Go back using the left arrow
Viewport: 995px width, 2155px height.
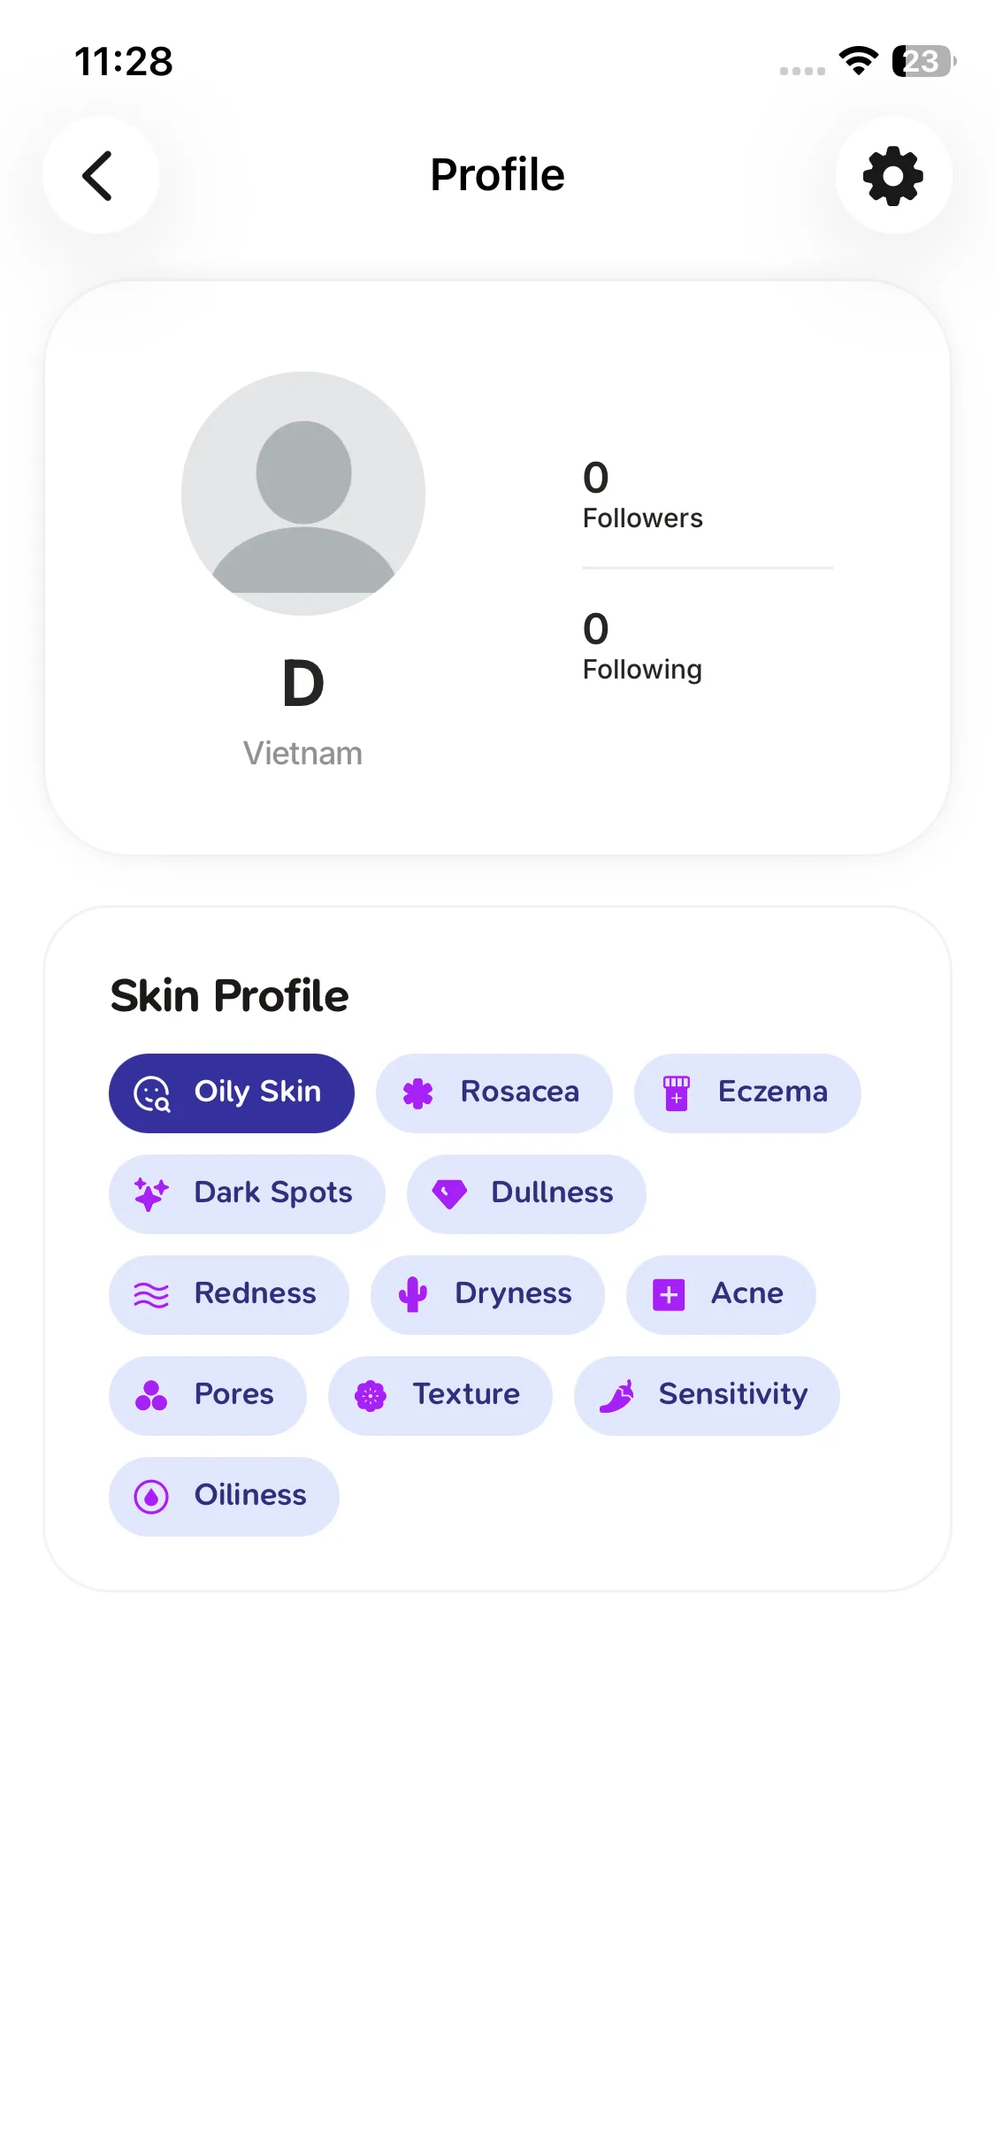click(x=100, y=175)
